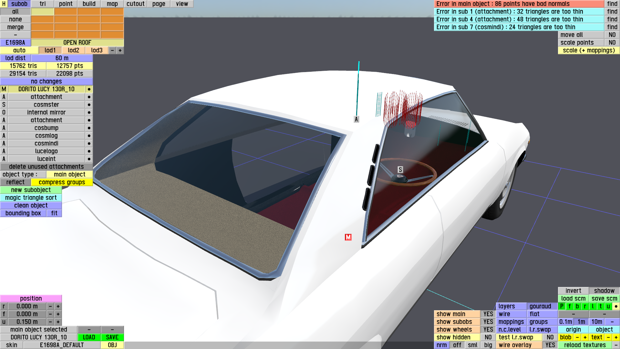Toggle the green u layer button
Image resolution: width=620 pixels, height=349 pixels.
click(608, 306)
